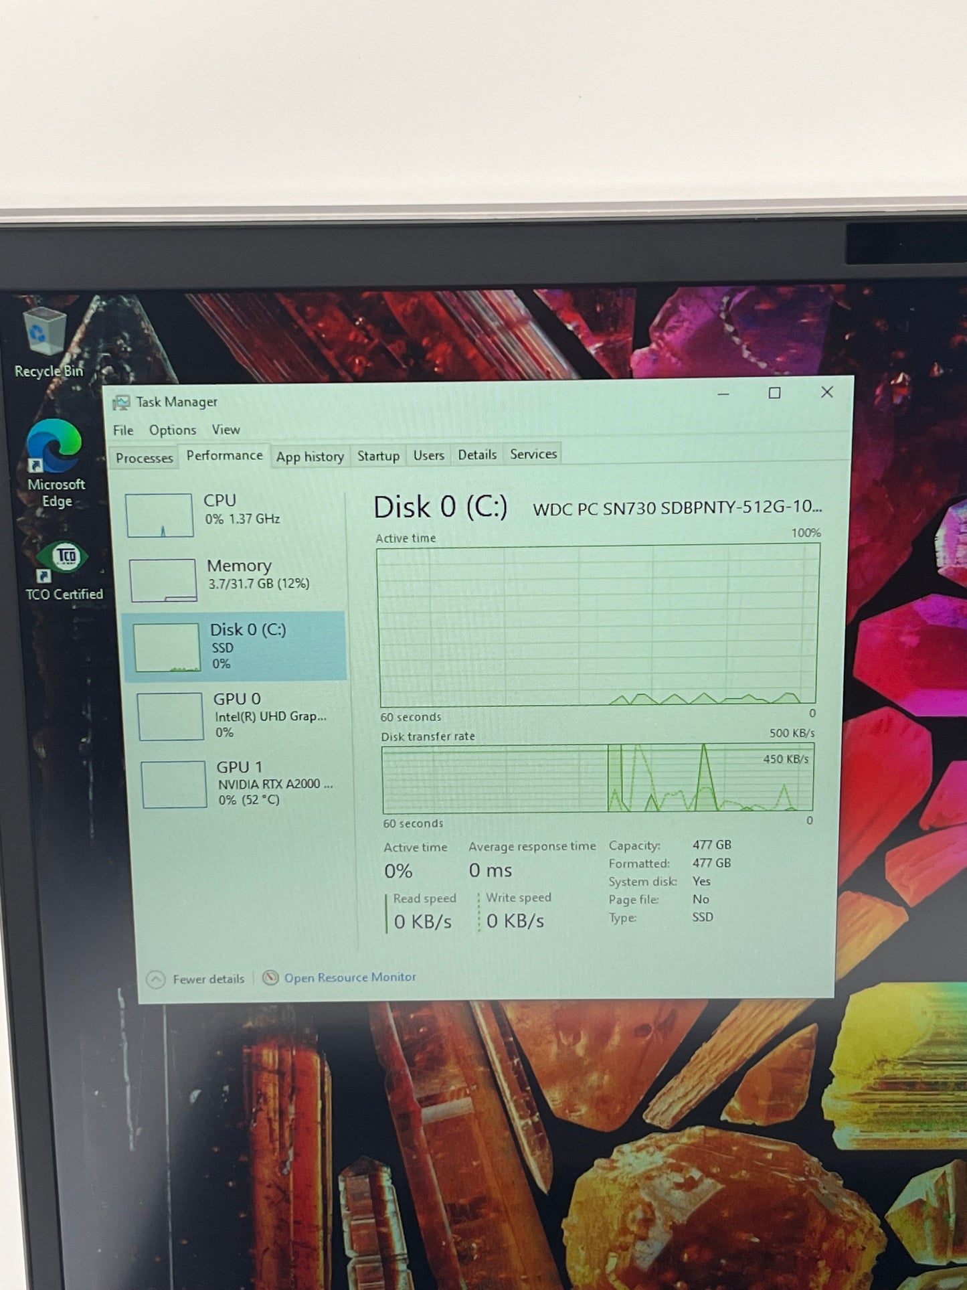
Task: Click the Active time graph
Action: [x=598, y=625]
